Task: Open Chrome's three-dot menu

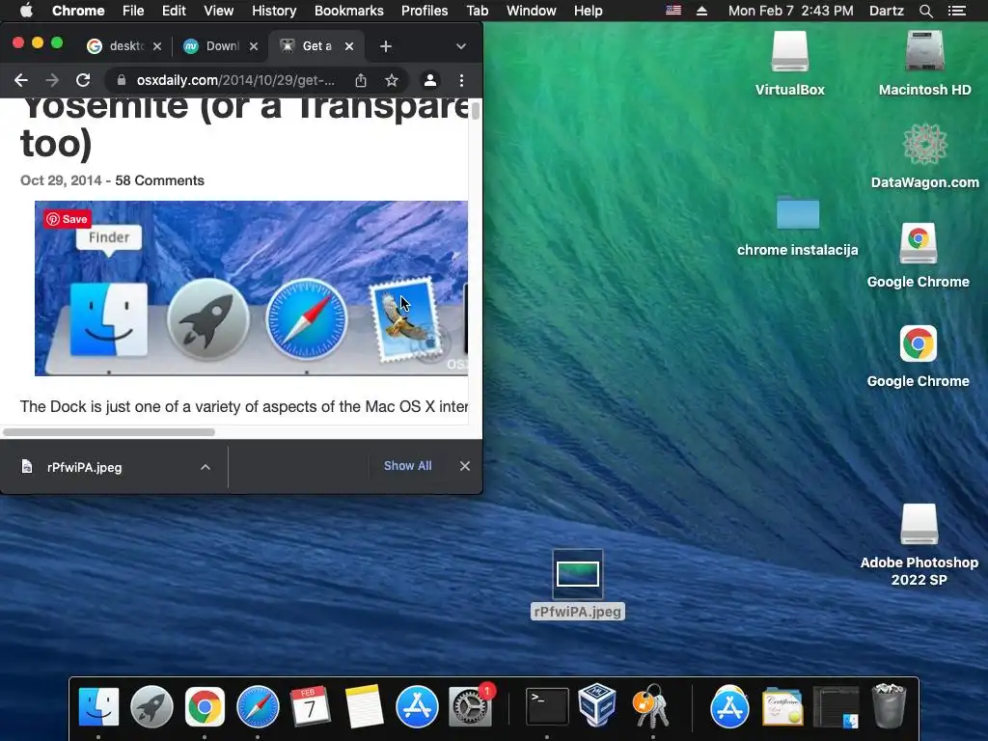Action: (461, 80)
